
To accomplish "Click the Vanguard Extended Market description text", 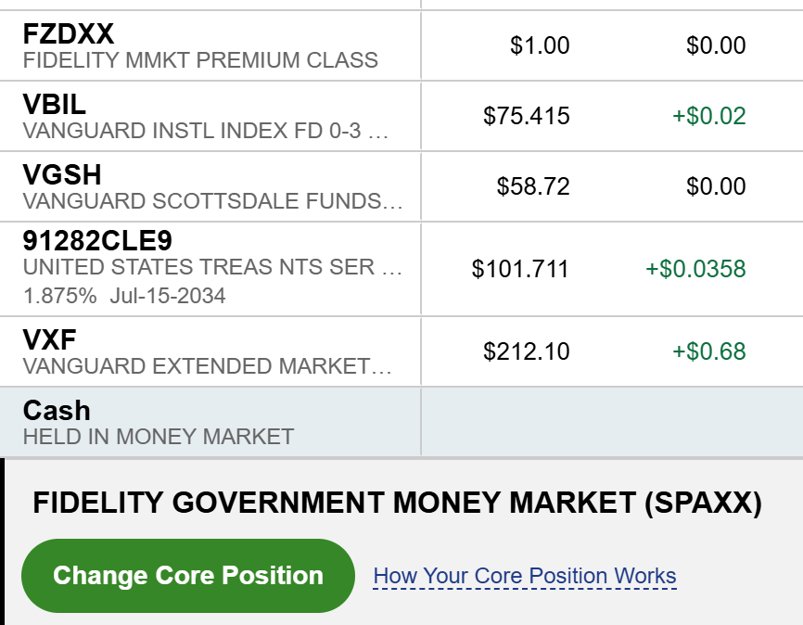I will click(207, 366).
